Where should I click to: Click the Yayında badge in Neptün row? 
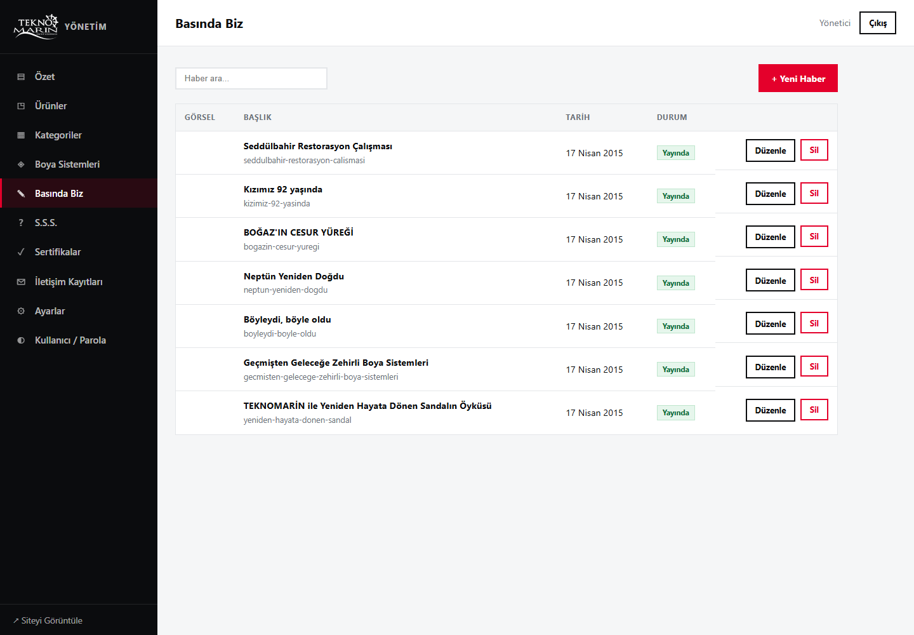coord(676,283)
